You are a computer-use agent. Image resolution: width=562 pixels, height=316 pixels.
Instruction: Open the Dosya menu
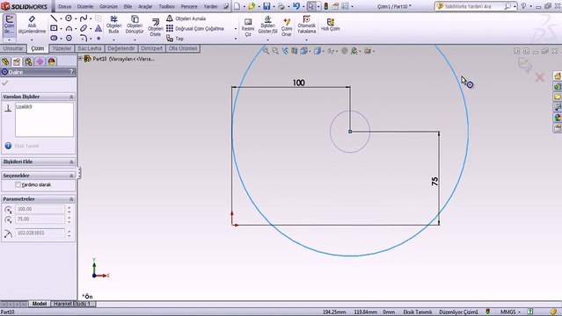[x=64, y=6]
